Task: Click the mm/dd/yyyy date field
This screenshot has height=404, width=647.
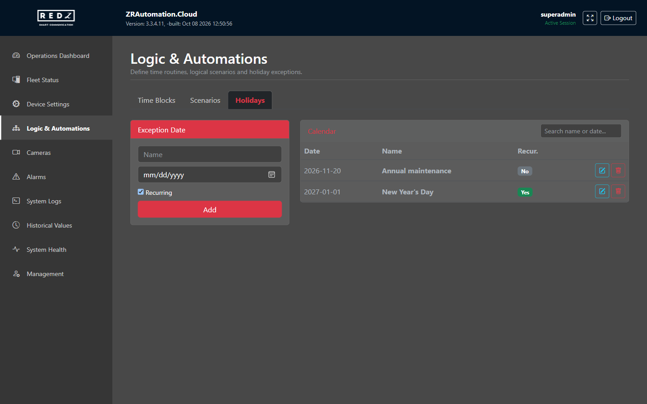Action: (x=210, y=175)
